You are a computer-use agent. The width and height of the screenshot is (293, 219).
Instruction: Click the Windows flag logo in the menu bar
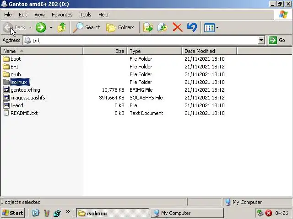[x=283, y=15]
